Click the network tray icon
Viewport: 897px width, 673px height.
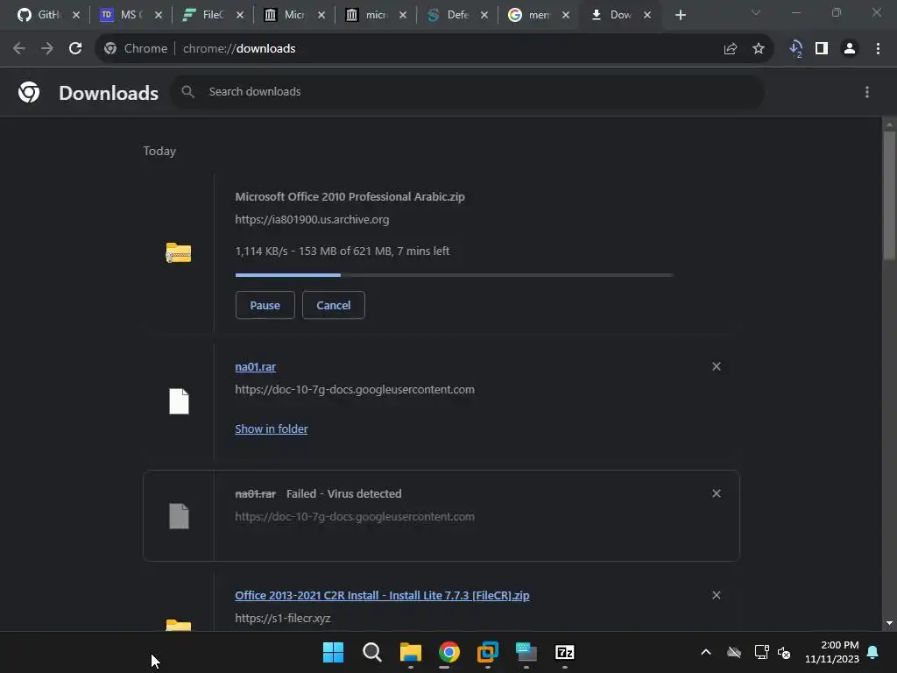(761, 652)
